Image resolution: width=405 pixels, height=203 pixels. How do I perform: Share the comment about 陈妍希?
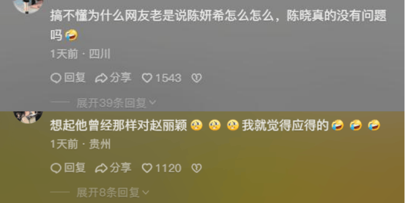(113, 78)
